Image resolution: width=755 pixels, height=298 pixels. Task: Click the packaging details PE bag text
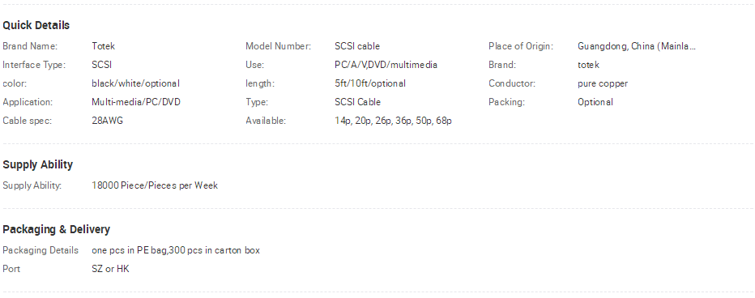[x=176, y=250]
